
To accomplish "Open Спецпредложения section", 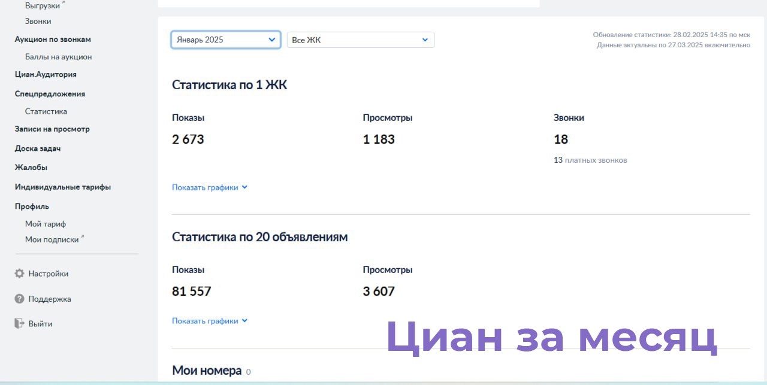I will [x=50, y=94].
